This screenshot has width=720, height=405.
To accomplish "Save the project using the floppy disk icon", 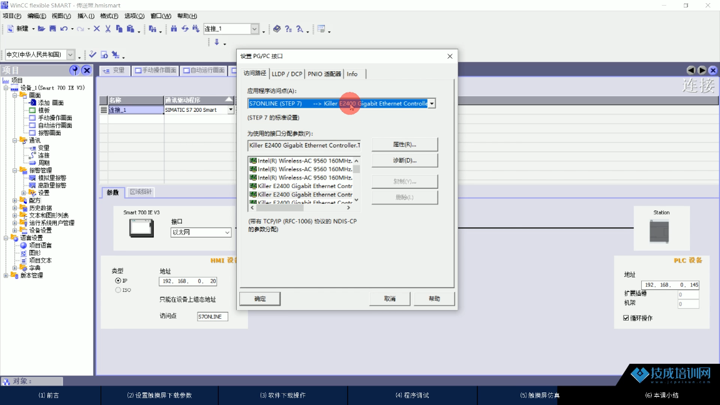I will coord(52,29).
